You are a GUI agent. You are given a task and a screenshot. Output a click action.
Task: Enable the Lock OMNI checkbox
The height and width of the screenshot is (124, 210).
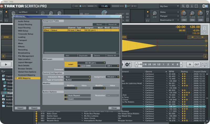click(79, 66)
